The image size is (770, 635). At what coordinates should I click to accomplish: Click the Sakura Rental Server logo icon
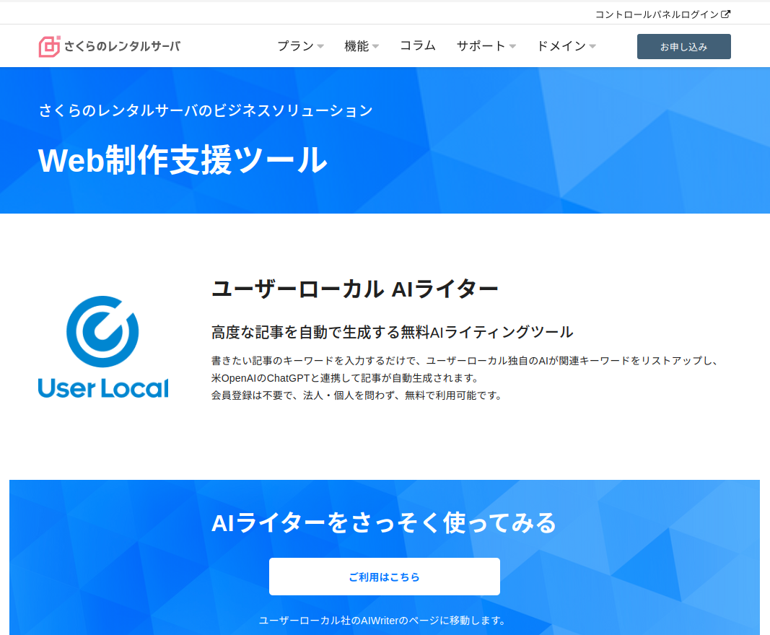[49, 47]
